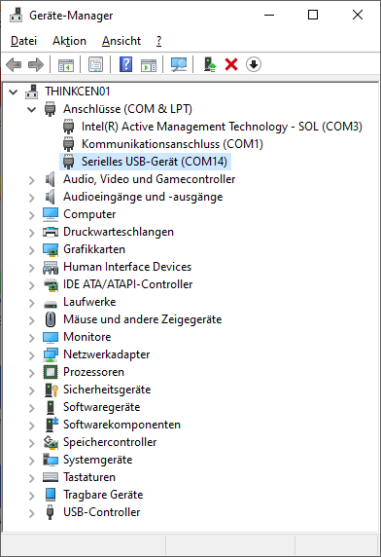The width and height of the screenshot is (381, 557).
Task: Click the Forward arrow toolbar icon
Action: coord(35,64)
